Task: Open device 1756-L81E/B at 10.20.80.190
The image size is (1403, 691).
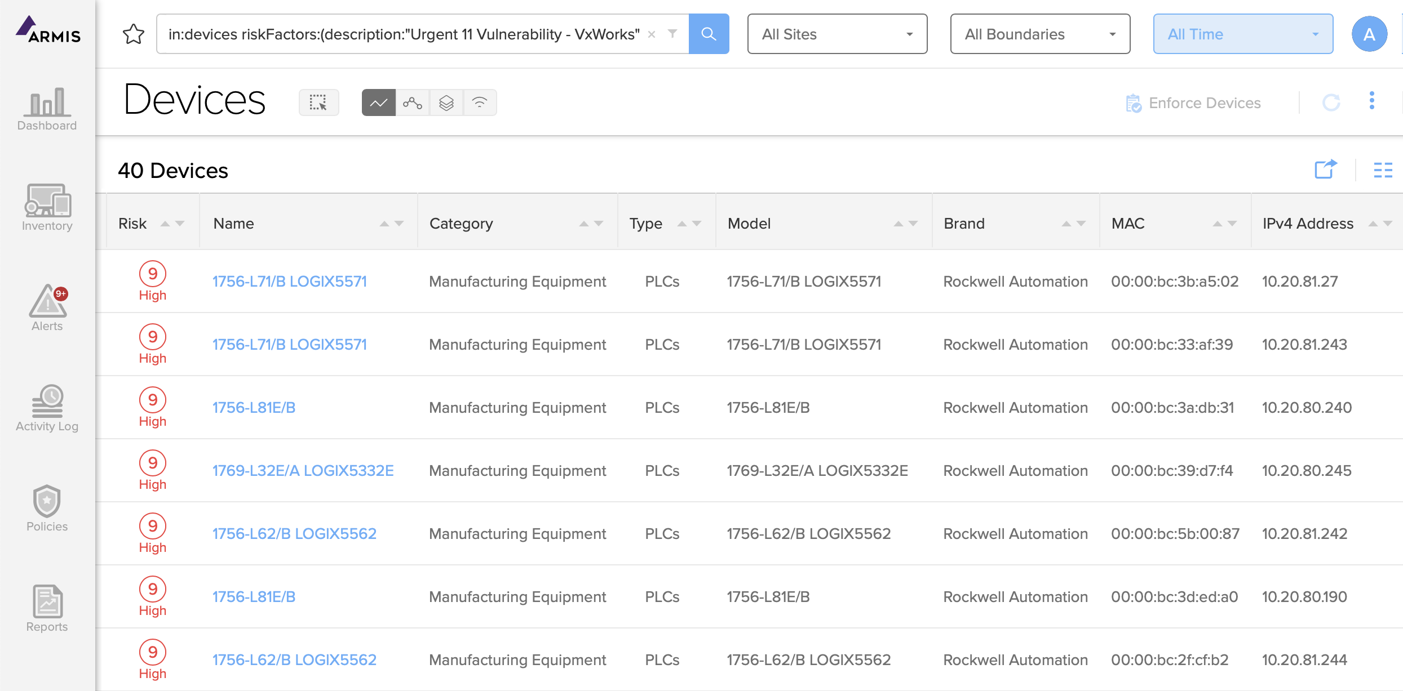Action: (x=254, y=597)
